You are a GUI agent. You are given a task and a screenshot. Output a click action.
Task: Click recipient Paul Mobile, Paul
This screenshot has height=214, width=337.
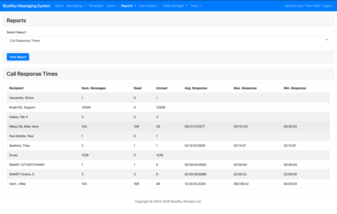click(x=21, y=136)
